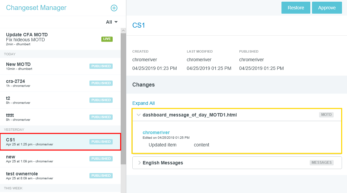
Task: Click the green LIVE status badge
Action: pyautogui.click(x=107, y=39)
